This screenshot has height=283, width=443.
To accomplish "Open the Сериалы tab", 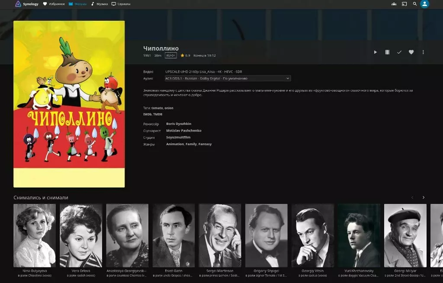I will click(x=121, y=4).
